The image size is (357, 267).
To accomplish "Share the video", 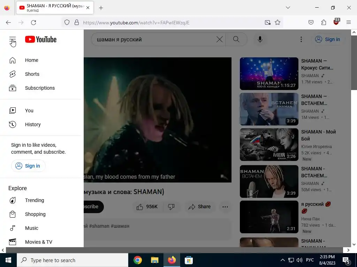I will pyautogui.click(x=199, y=207).
